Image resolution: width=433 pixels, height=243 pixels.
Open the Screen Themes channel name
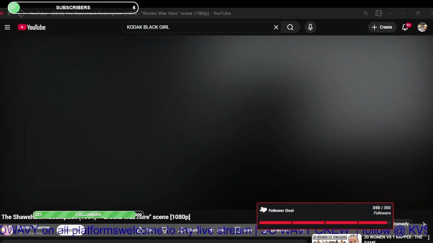click(33, 227)
